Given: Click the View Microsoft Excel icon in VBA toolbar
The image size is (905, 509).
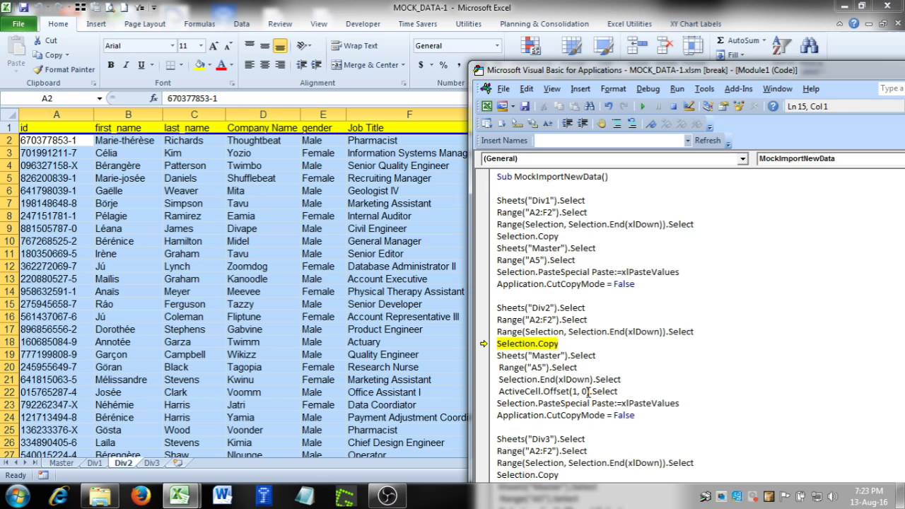Looking at the screenshot, I should tap(486, 106).
